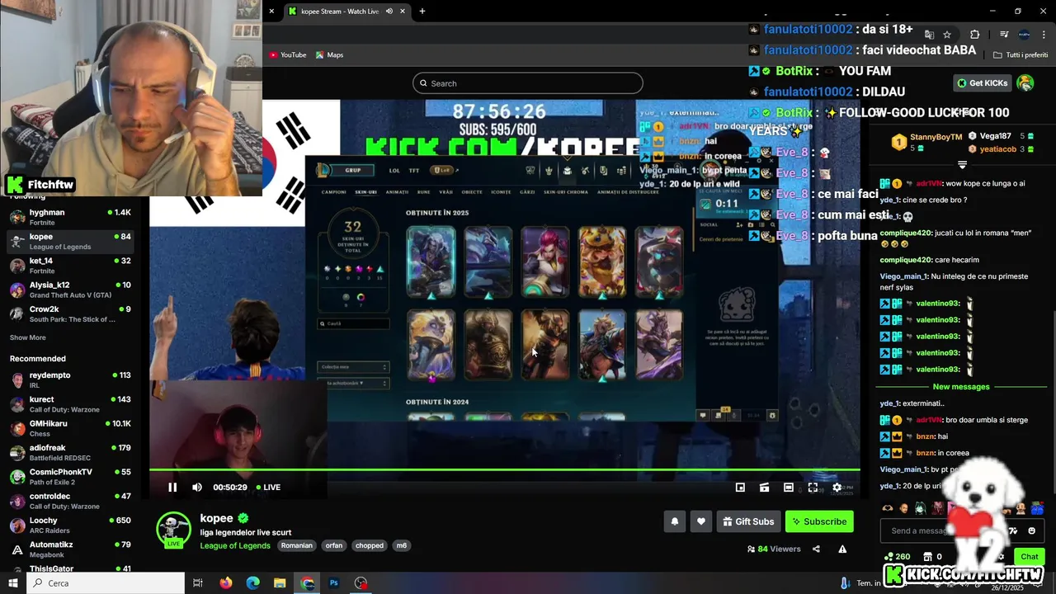
Task: Click the Kick search field
Action: tap(528, 83)
